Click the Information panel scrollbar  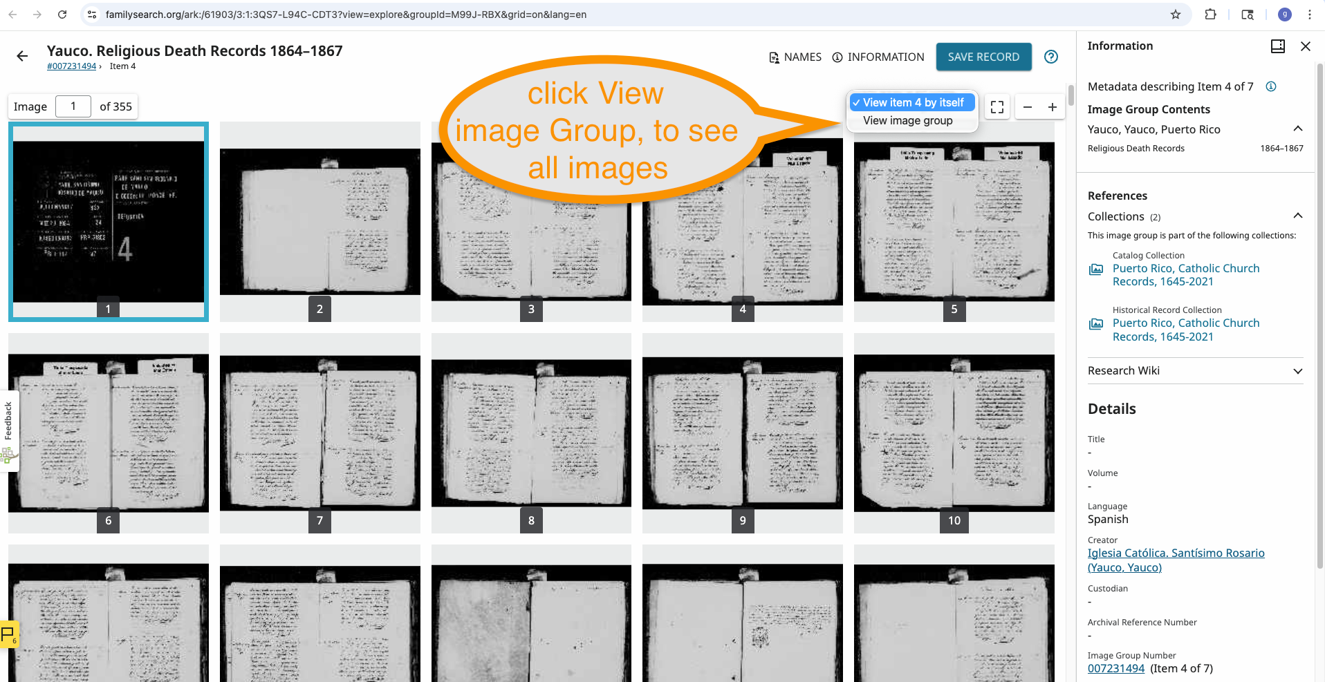click(x=1319, y=315)
